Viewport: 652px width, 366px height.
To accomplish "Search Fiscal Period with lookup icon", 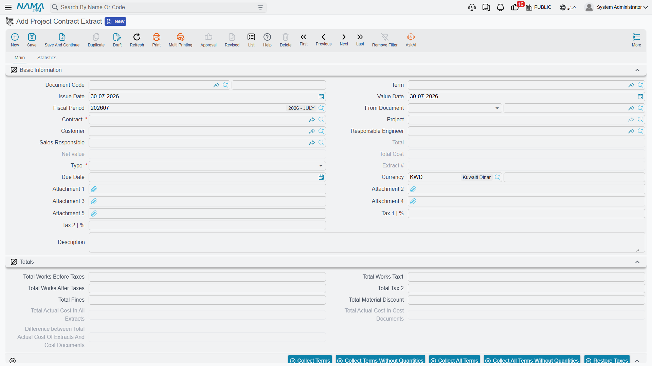I will click(x=321, y=108).
